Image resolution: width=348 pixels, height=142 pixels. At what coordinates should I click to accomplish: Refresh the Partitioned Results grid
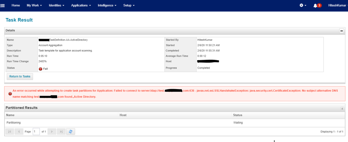pos(70,132)
